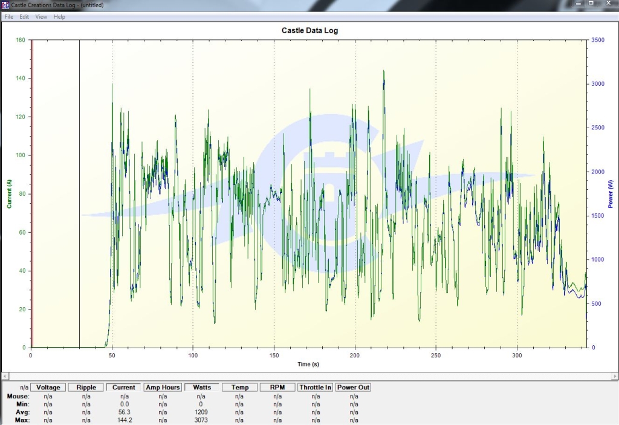Toggle the Power Out data series button
The width and height of the screenshot is (619, 425).
pyautogui.click(x=353, y=388)
